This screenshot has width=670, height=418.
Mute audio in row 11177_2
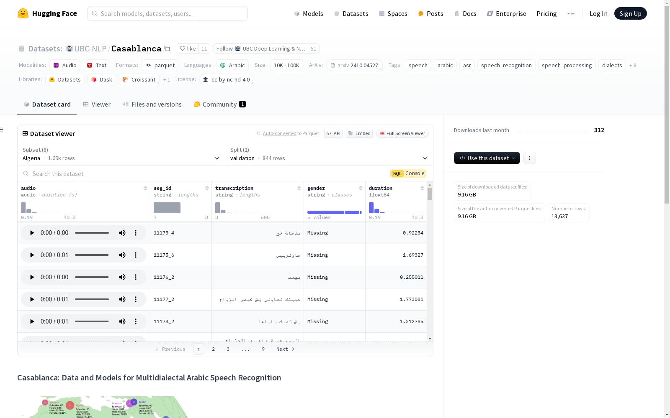(122, 299)
